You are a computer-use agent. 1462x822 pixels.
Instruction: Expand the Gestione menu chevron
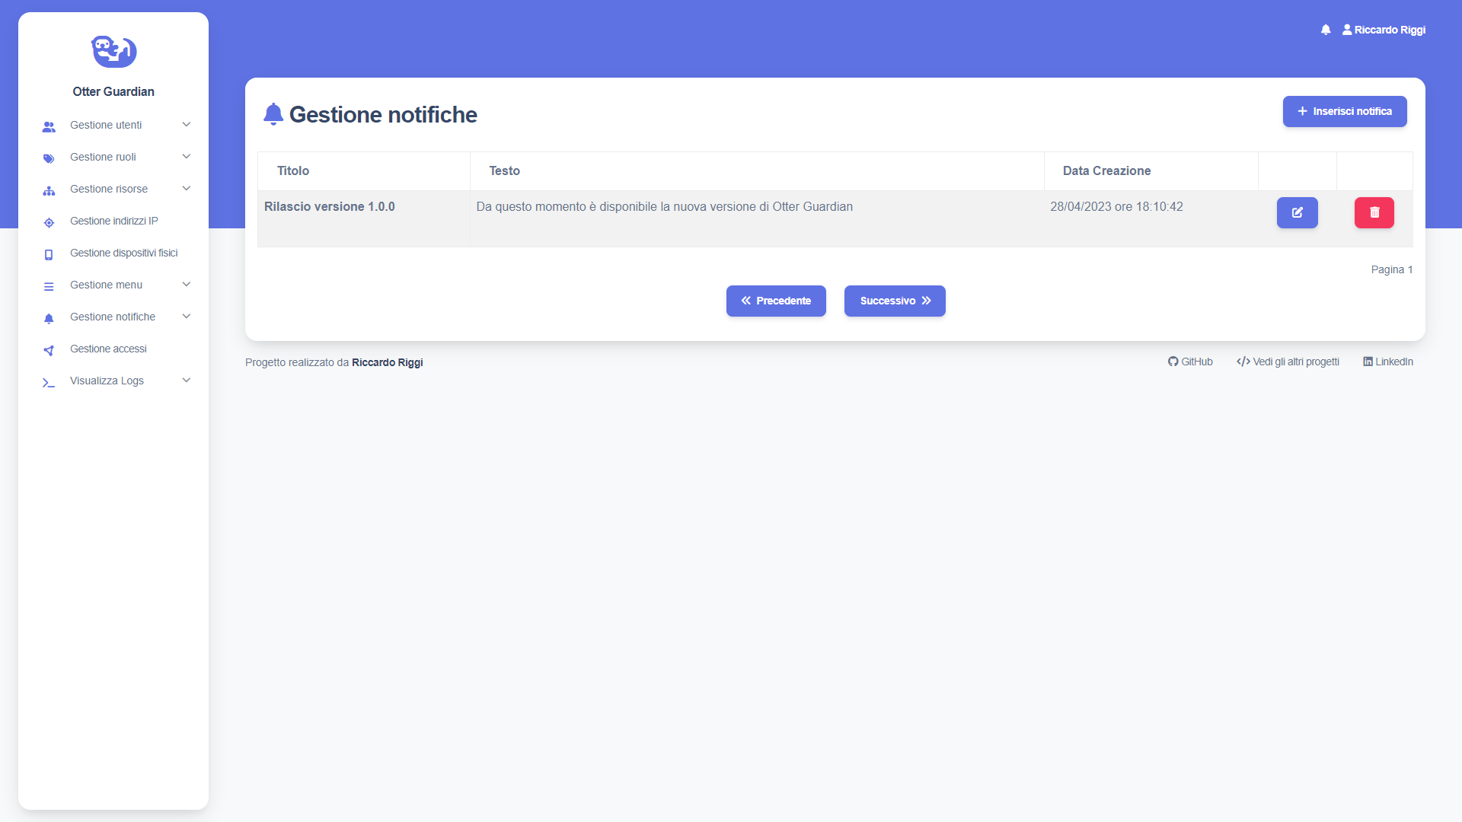tap(187, 285)
